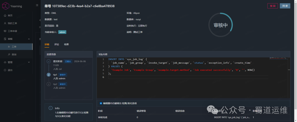Click the 提交阶段 checkmark step icon
297x122 pixels.
pyautogui.click(x=49, y=61)
